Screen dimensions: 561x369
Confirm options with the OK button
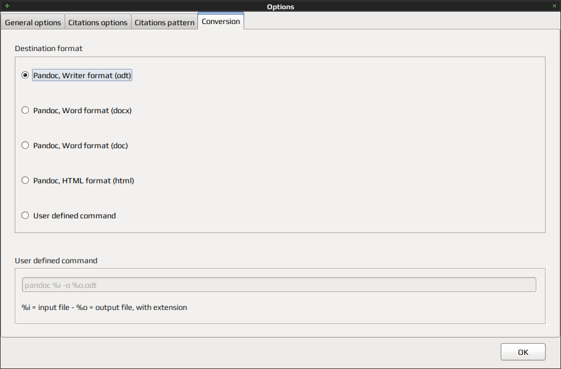(523, 352)
